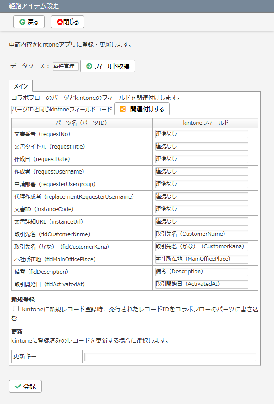Open the 取引先名（かな）（CustomerKana）dropdown
Image resolution: width=274 pixels, height=404 pixels.
tap(202, 247)
